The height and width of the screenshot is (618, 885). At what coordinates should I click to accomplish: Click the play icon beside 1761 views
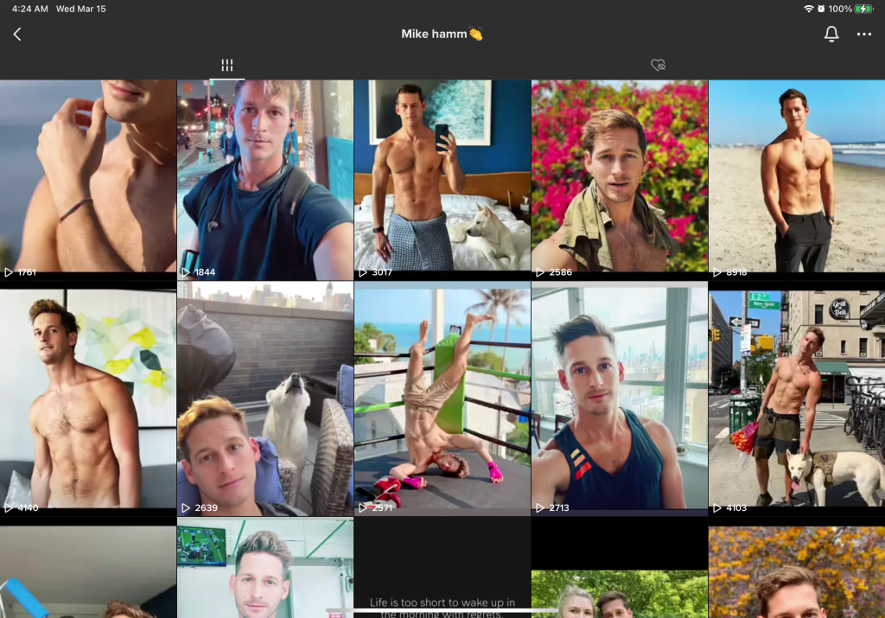9,272
